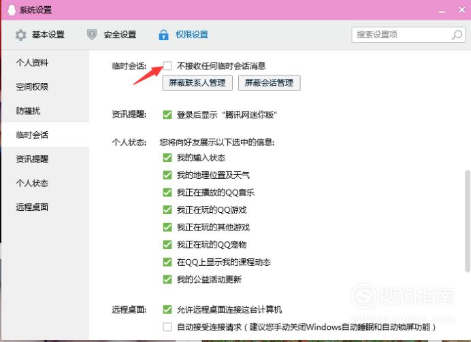Screen dimensions: 471x342
Task: Click the text 您将向好友展示以下选中的信息:
Action: click(217, 142)
